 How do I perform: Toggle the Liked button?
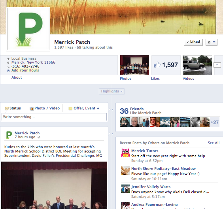193,42
